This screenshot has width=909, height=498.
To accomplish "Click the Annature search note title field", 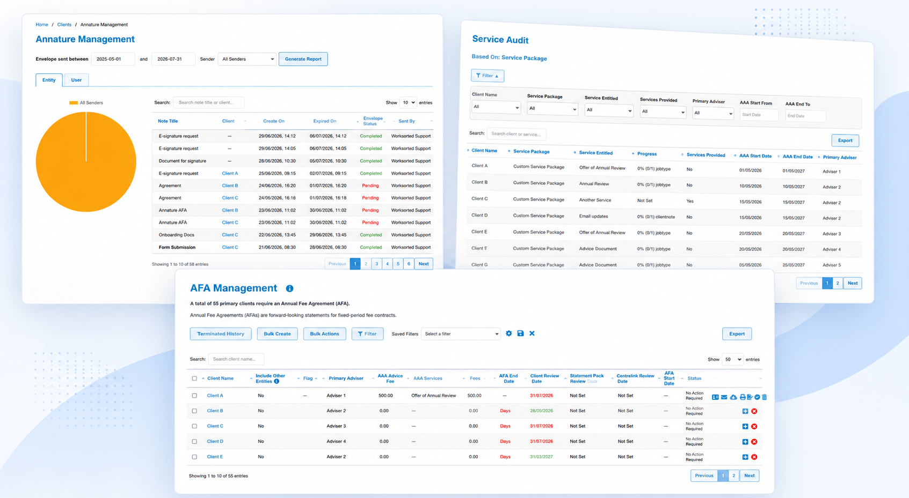I will [x=208, y=102].
